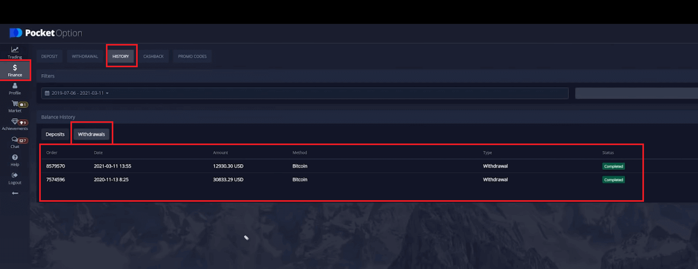698x269 pixels.
Task: Select the History tab
Action: click(121, 57)
